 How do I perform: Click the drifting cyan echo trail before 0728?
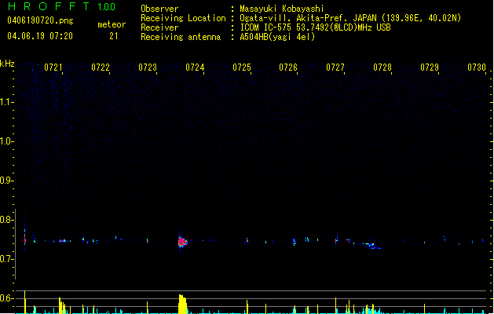371,246
